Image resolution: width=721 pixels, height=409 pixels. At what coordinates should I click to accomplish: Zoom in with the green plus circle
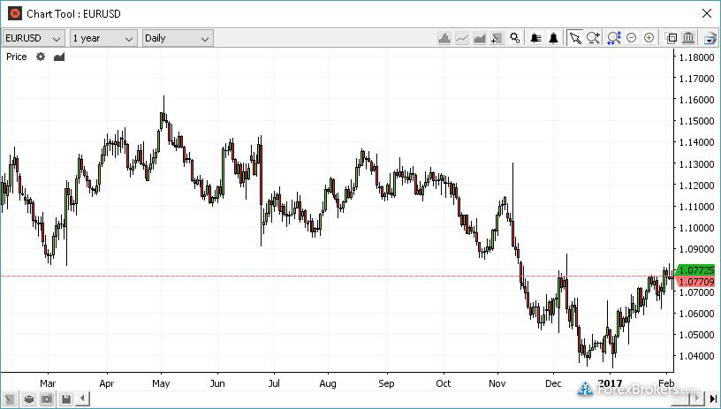[x=649, y=38]
